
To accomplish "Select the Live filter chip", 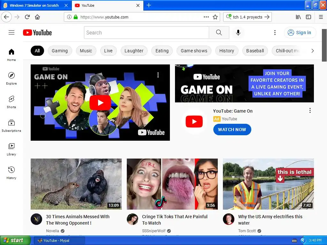I will pos(108,51).
